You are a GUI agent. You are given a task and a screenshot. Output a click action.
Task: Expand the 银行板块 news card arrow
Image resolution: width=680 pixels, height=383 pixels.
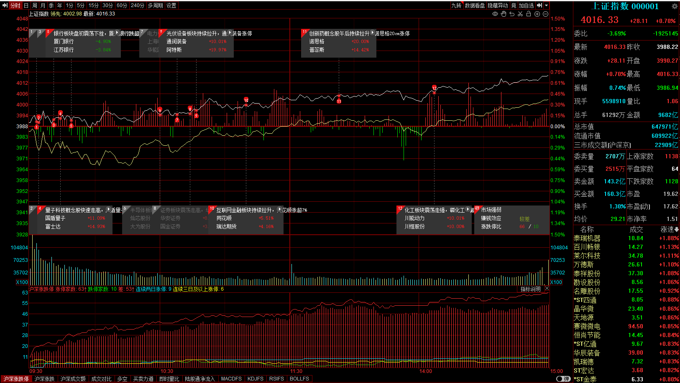pyautogui.click(x=117, y=33)
